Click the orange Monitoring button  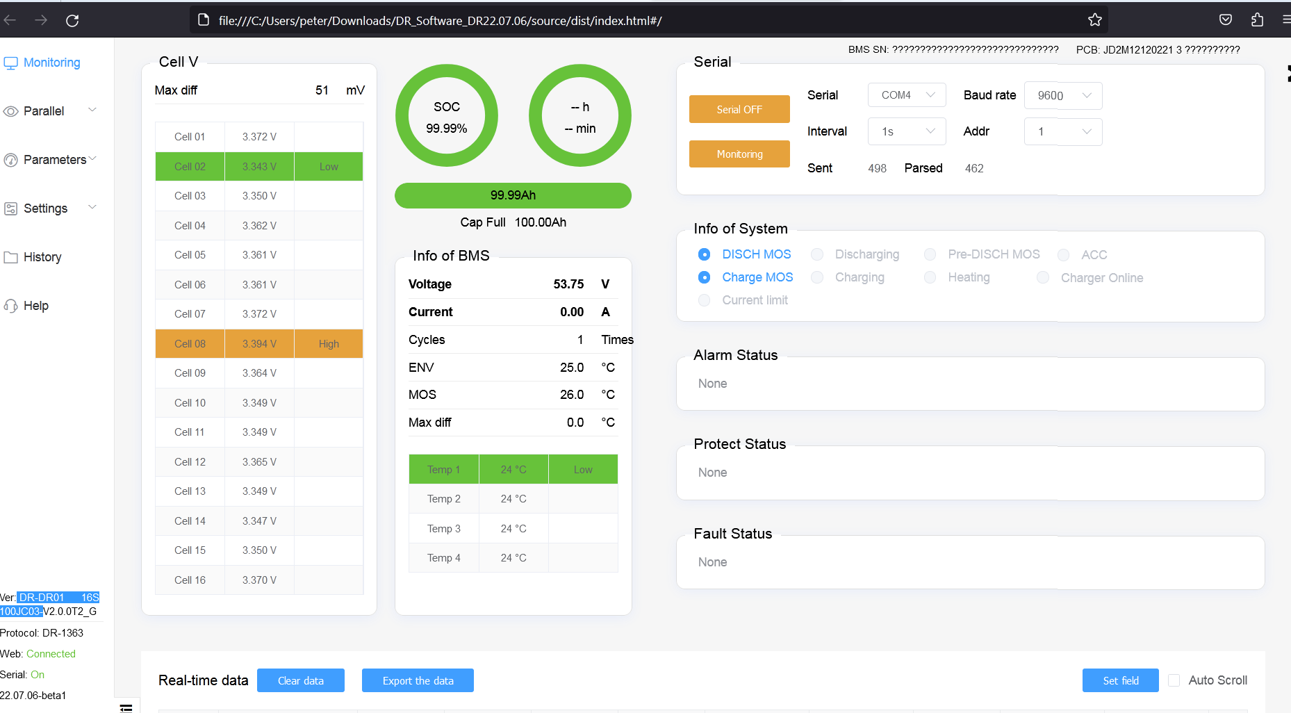[739, 154]
